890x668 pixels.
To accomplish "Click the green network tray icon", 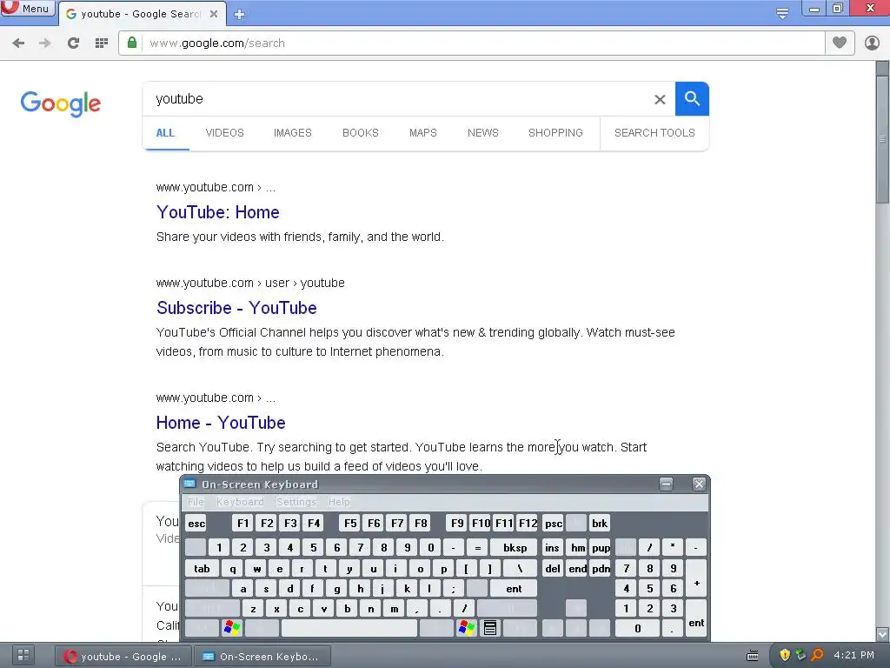I will 800,655.
